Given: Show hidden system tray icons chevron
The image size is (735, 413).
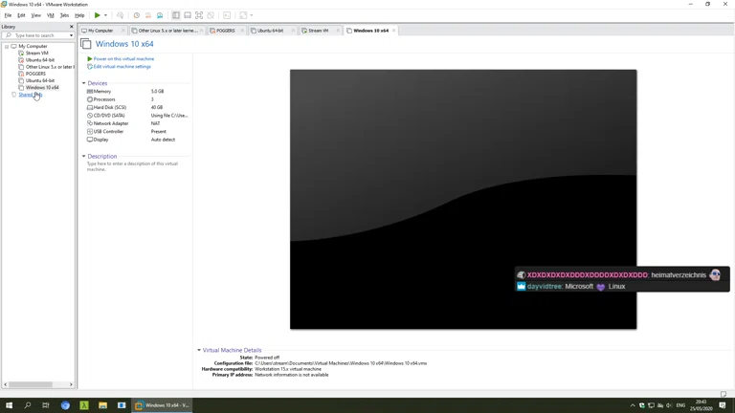Looking at the screenshot, I should click(633, 405).
